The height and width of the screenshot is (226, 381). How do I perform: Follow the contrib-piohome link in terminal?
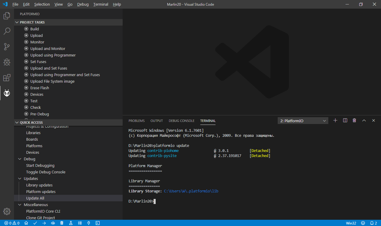(163, 151)
